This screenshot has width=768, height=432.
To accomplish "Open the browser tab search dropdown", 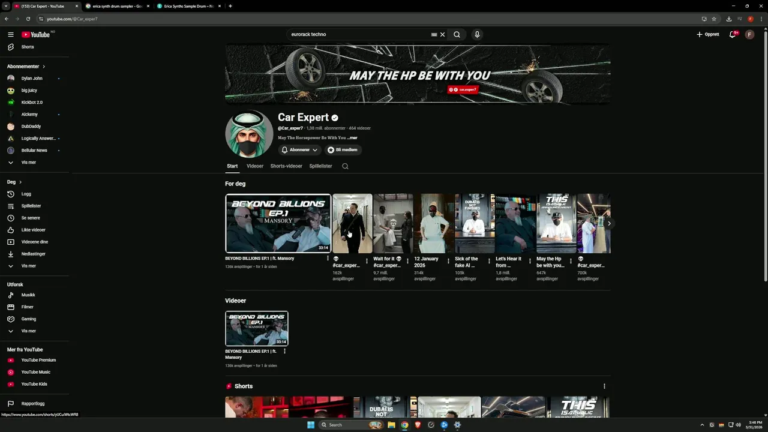I will [x=6, y=6].
